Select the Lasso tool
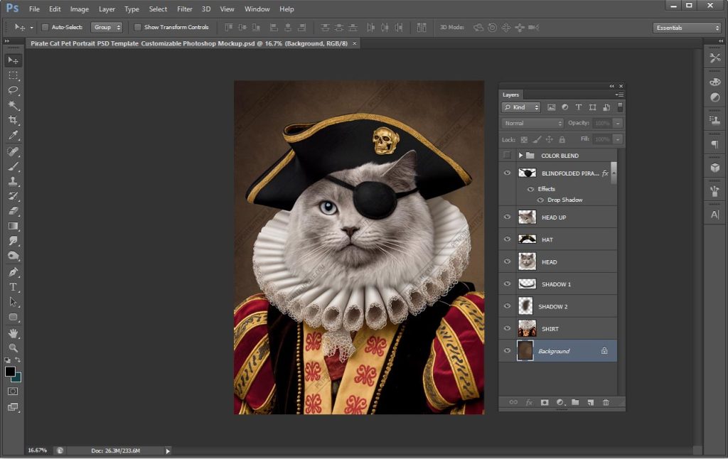 [x=13, y=90]
